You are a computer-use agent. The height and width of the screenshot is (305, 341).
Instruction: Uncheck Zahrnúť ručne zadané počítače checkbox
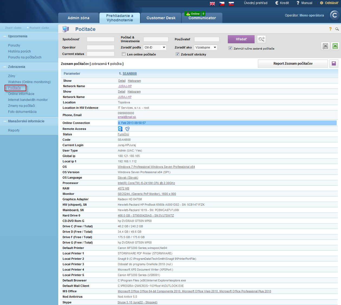230,48
